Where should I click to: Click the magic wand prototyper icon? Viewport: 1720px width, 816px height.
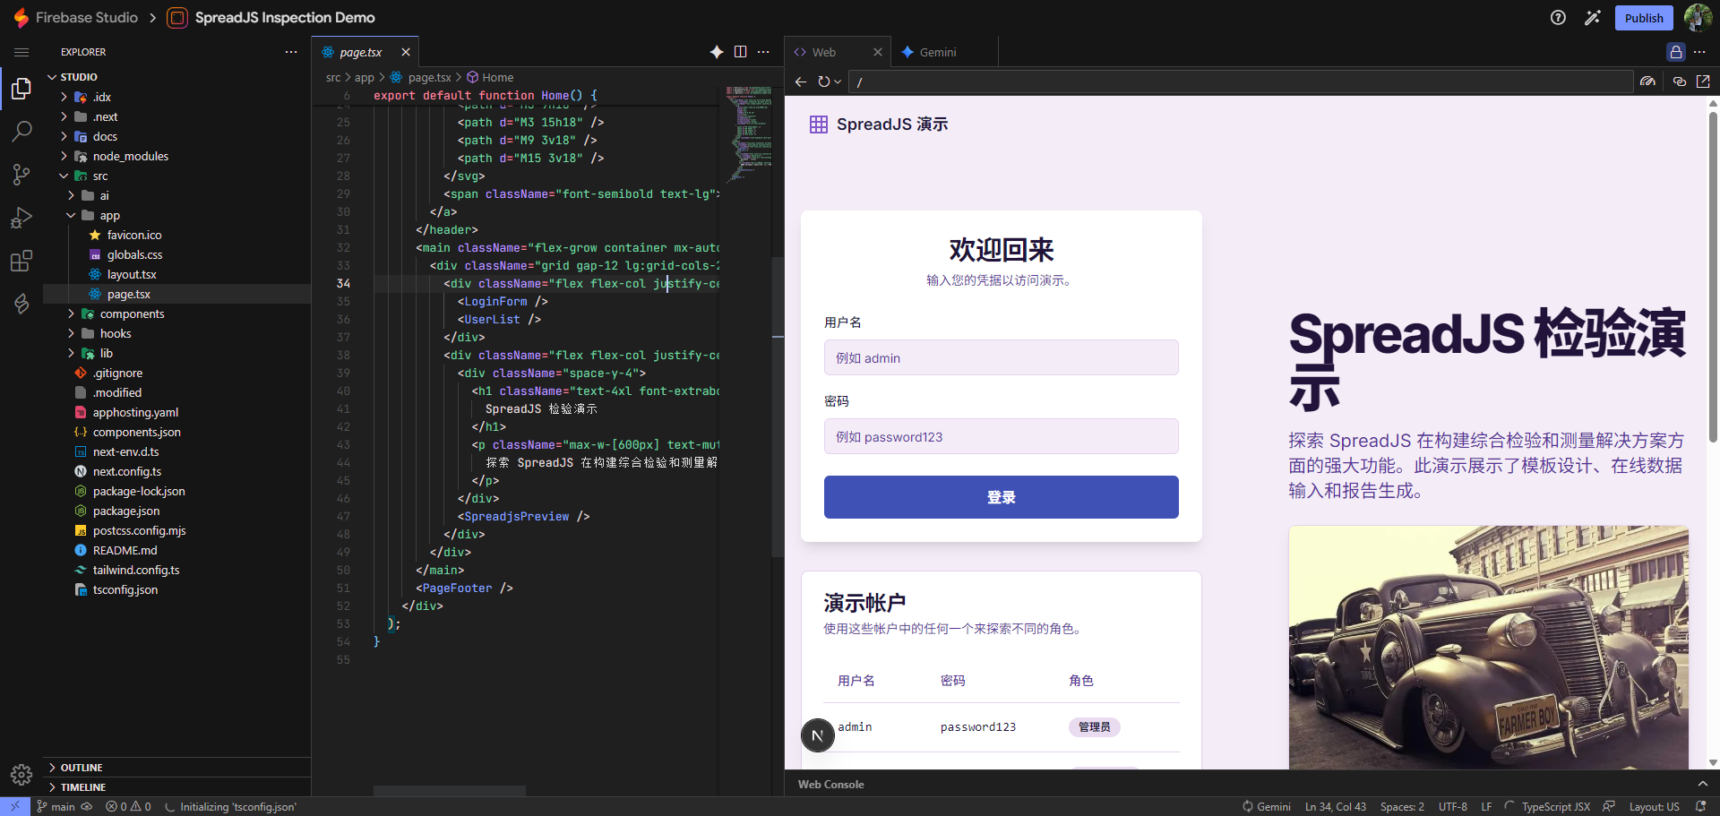(x=1592, y=18)
